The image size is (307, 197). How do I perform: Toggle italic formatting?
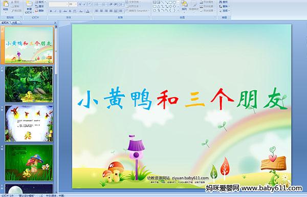pyautogui.click(x=55, y=11)
